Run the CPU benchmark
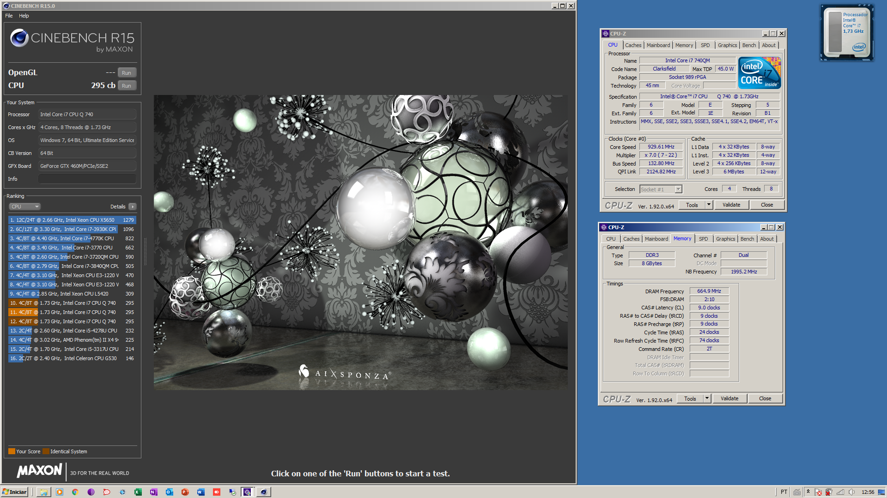 [x=127, y=86]
